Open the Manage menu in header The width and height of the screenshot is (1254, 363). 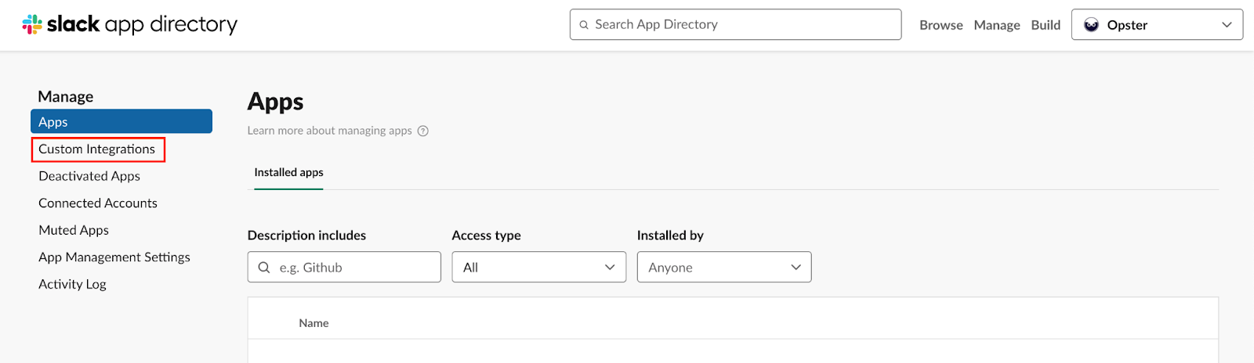997,25
